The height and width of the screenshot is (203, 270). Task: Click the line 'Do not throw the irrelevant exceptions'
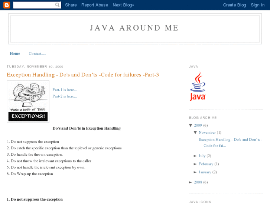[49, 161]
